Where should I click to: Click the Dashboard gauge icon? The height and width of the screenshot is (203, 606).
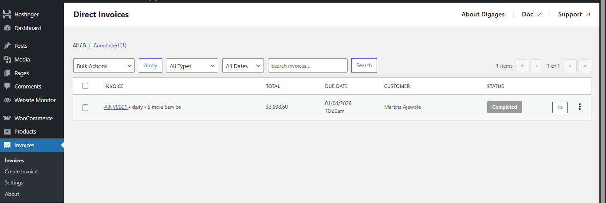[x=7, y=28]
